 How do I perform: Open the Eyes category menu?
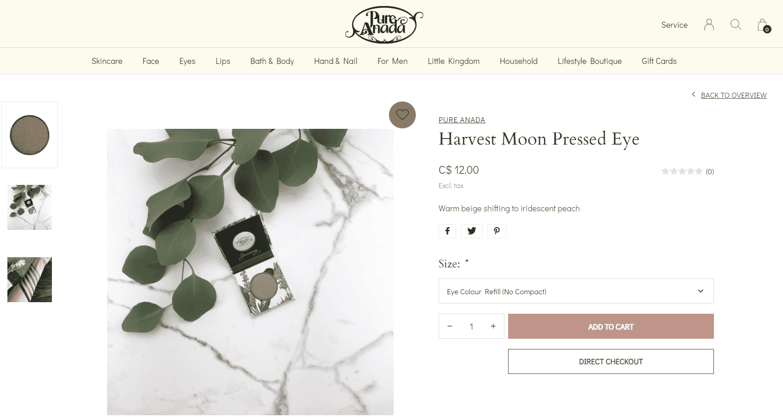coord(187,61)
